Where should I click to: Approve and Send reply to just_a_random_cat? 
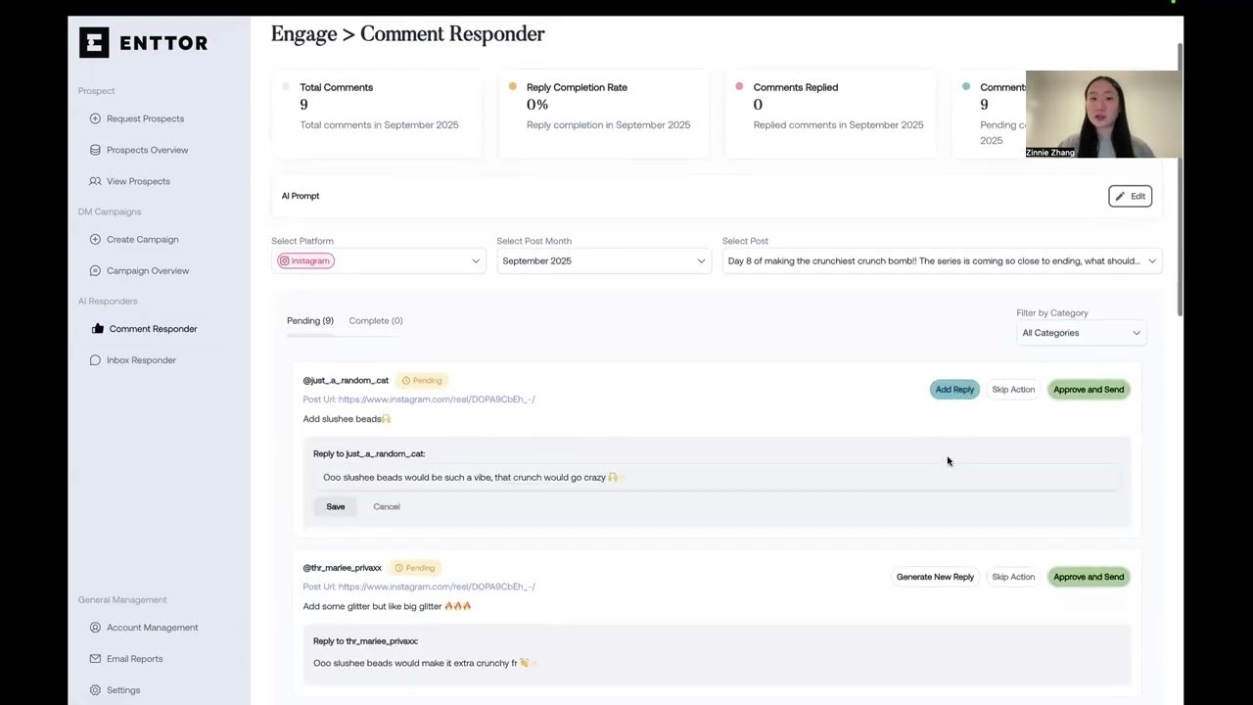point(1089,390)
